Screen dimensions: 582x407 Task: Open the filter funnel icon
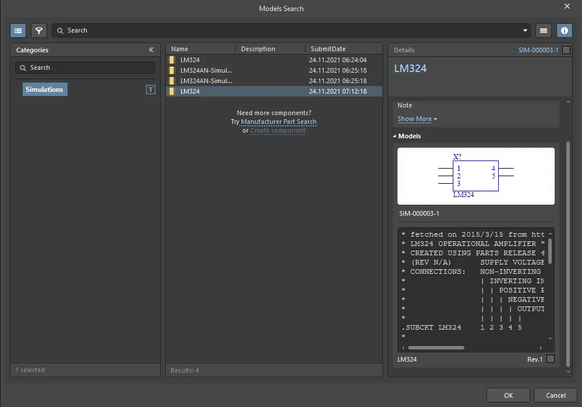click(39, 30)
